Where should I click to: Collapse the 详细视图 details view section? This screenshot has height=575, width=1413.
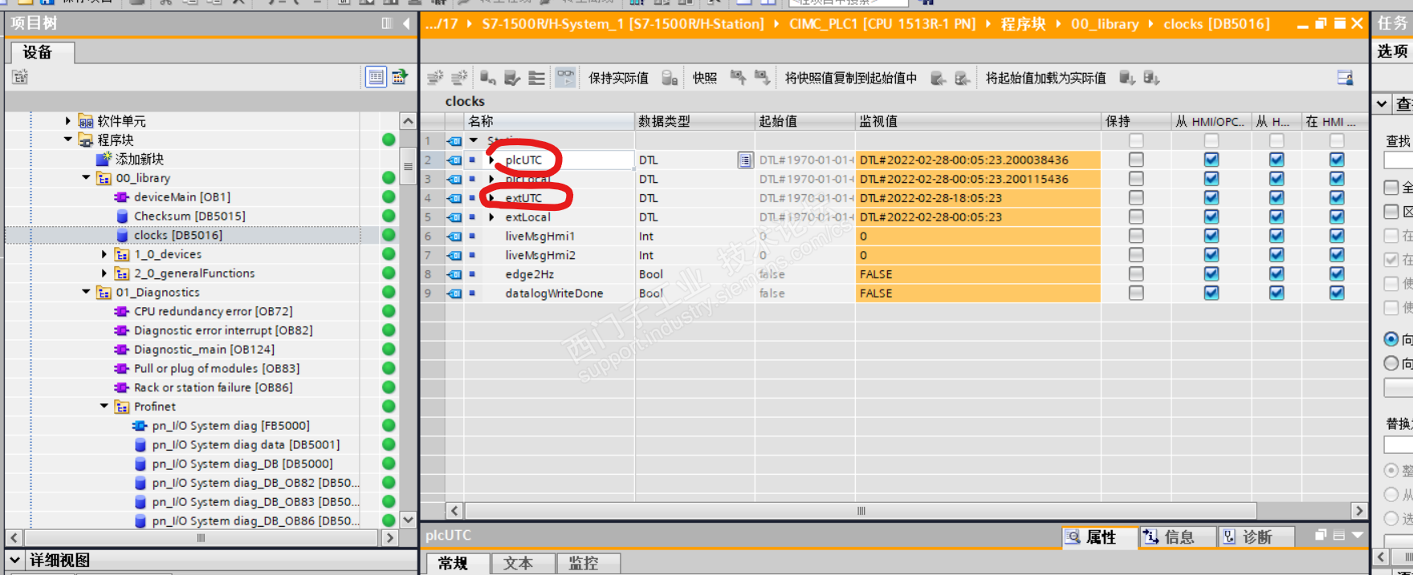tap(14, 560)
